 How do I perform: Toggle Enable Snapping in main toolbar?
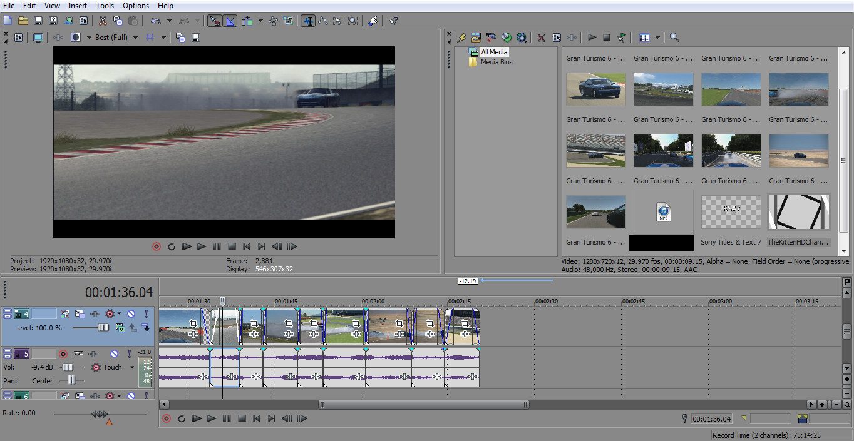(214, 21)
